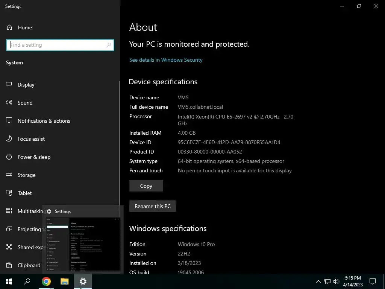
Task: Click the search magnifier in Find a setting
Action: (x=109, y=45)
